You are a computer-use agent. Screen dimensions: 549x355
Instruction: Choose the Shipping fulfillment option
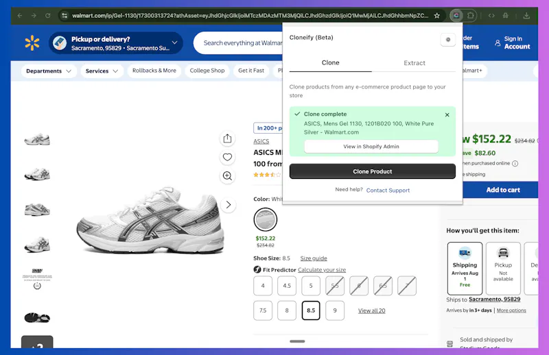[x=465, y=269]
